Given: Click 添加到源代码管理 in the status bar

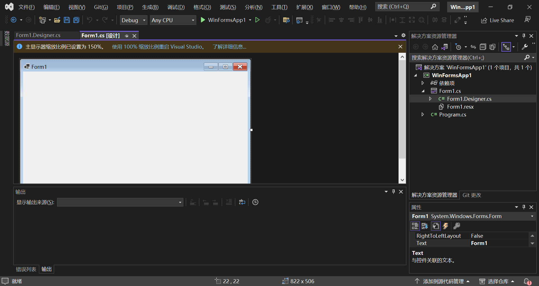Looking at the screenshot, I should point(444,281).
